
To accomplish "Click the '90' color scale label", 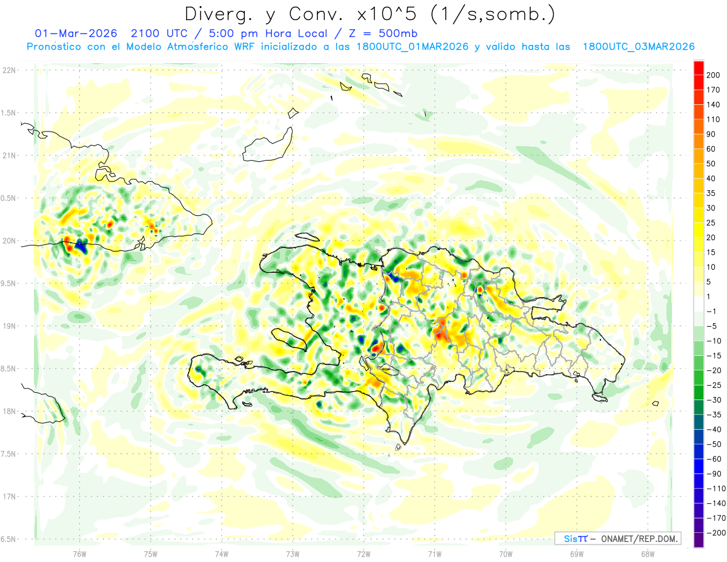I will (x=711, y=134).
